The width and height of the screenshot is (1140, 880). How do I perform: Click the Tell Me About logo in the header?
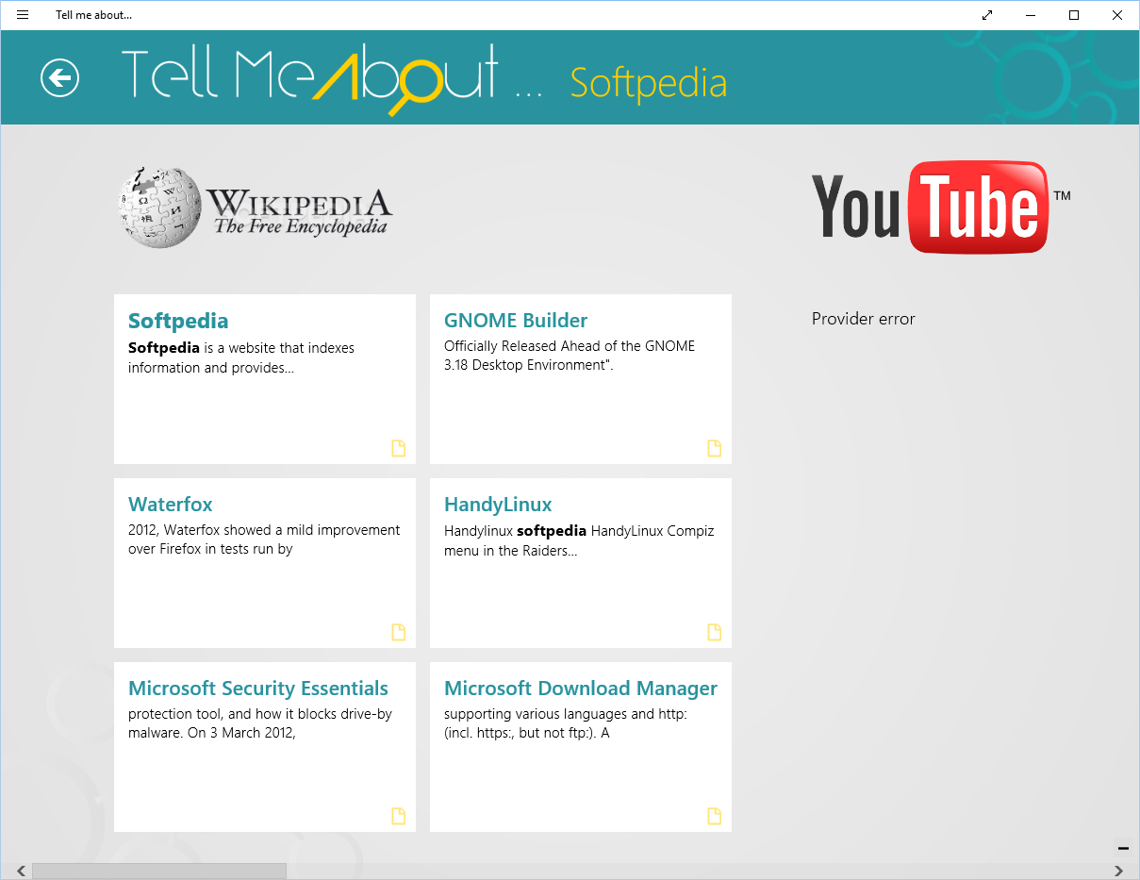[332, 79]
